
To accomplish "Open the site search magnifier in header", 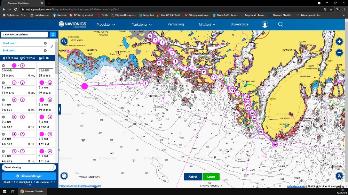I will point(281,24).
